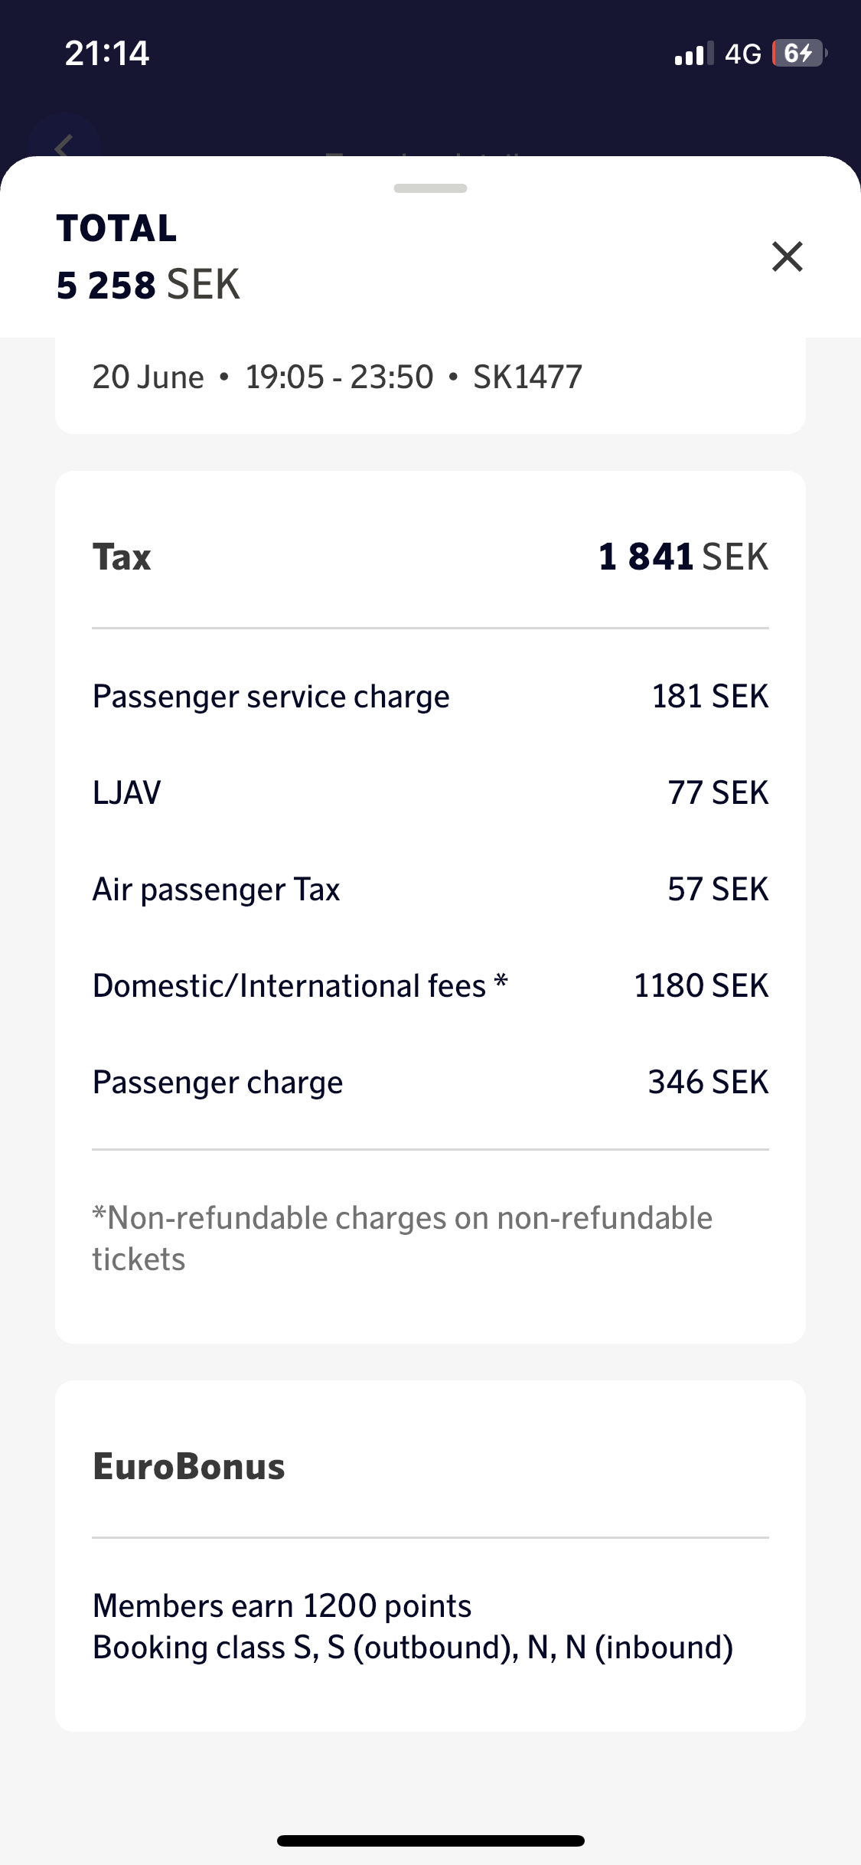Tap the TOTAL heading

[116, 228]
